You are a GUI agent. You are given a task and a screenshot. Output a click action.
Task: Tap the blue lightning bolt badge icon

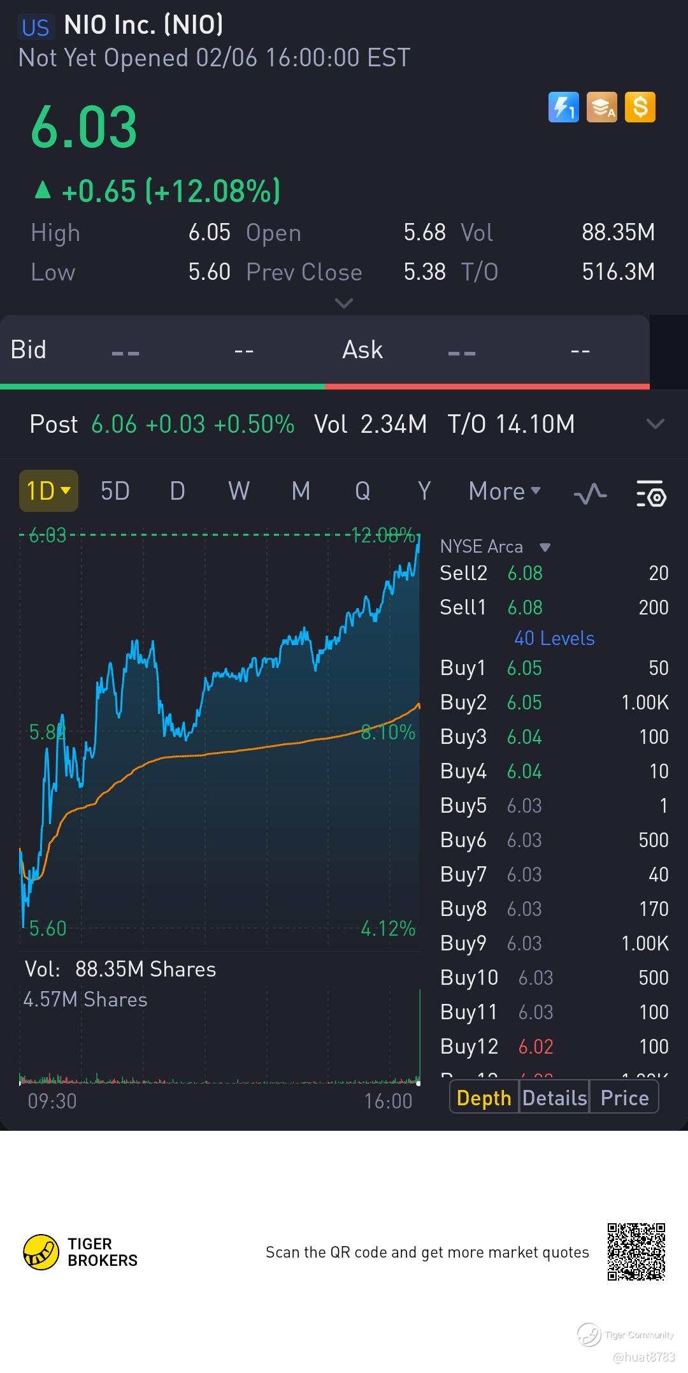pyautogui.click(x=564, y=107)
